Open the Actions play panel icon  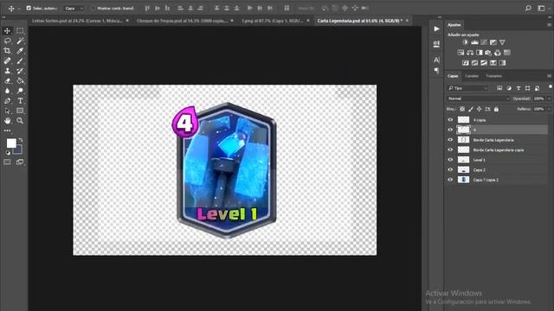pos(436,29)
